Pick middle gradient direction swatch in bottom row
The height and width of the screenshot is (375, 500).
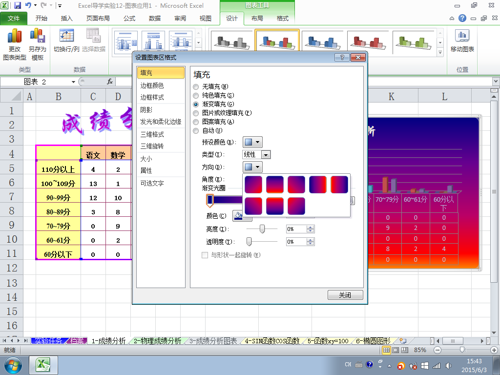274,206
